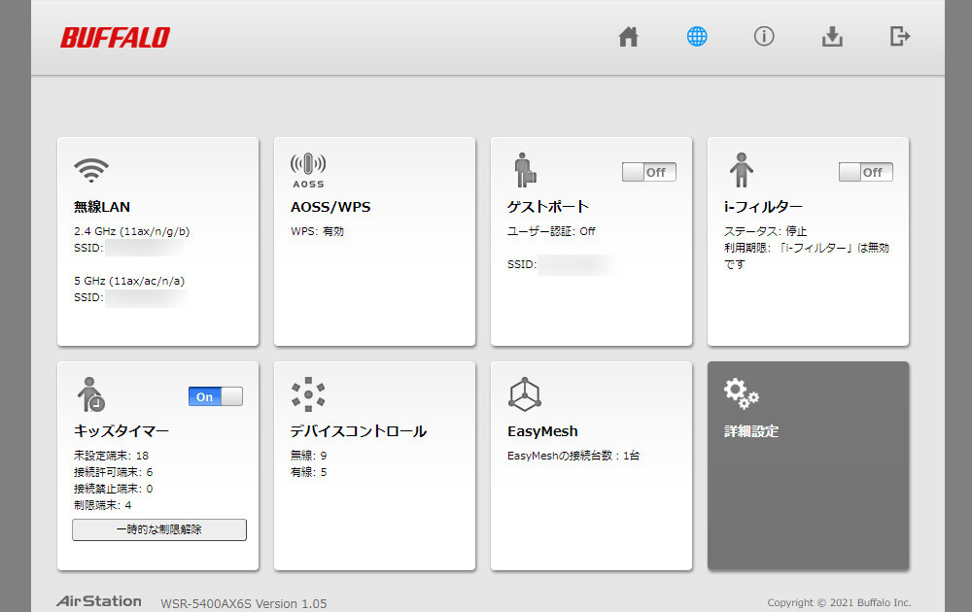This screenshot has width=972, height=612.
Task: Click the 未設定端末: 18 entry
Action: click(x=111, y=456)
